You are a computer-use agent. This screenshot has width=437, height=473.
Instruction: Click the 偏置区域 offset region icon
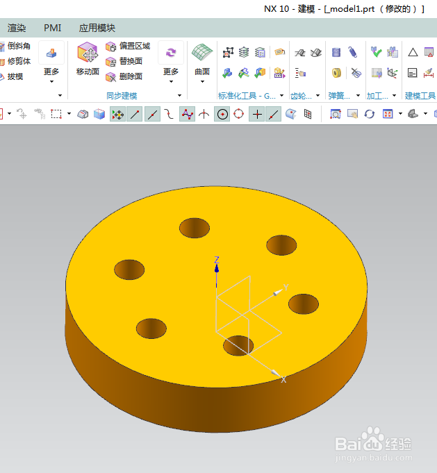[x=110, y=47]
